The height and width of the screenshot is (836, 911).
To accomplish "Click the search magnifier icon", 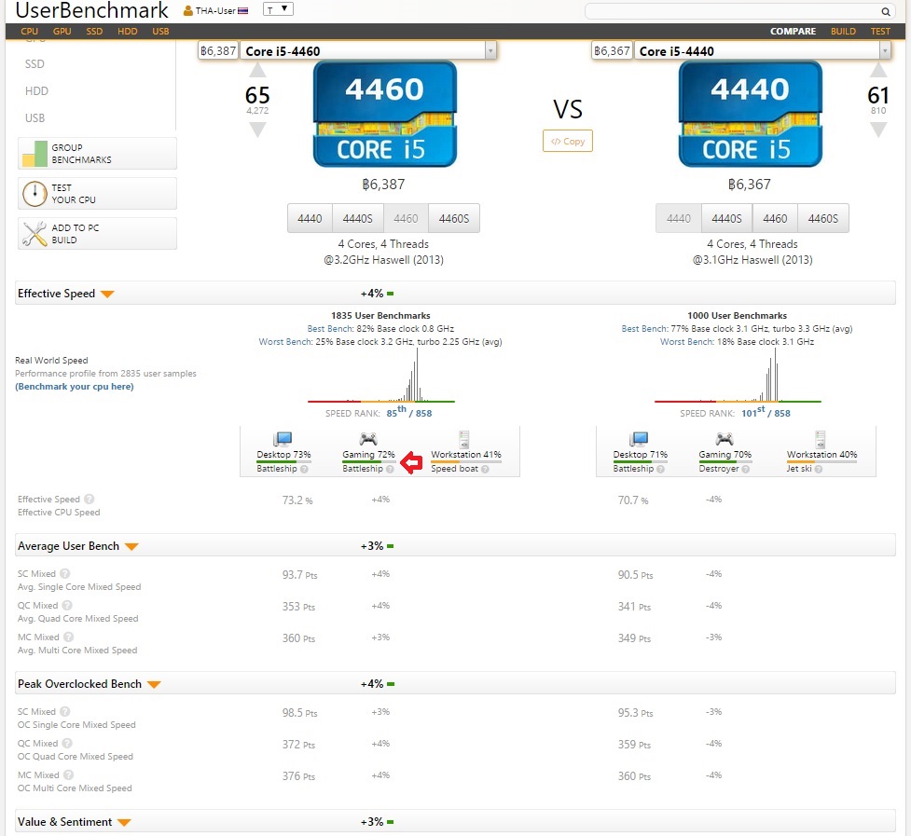I will 886,11.
